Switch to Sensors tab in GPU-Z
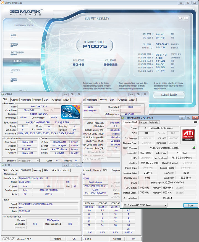This screenshot has width=199, height=242. 143,123
